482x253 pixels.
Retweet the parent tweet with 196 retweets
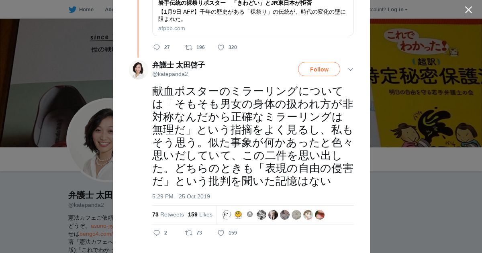point(188,47)
